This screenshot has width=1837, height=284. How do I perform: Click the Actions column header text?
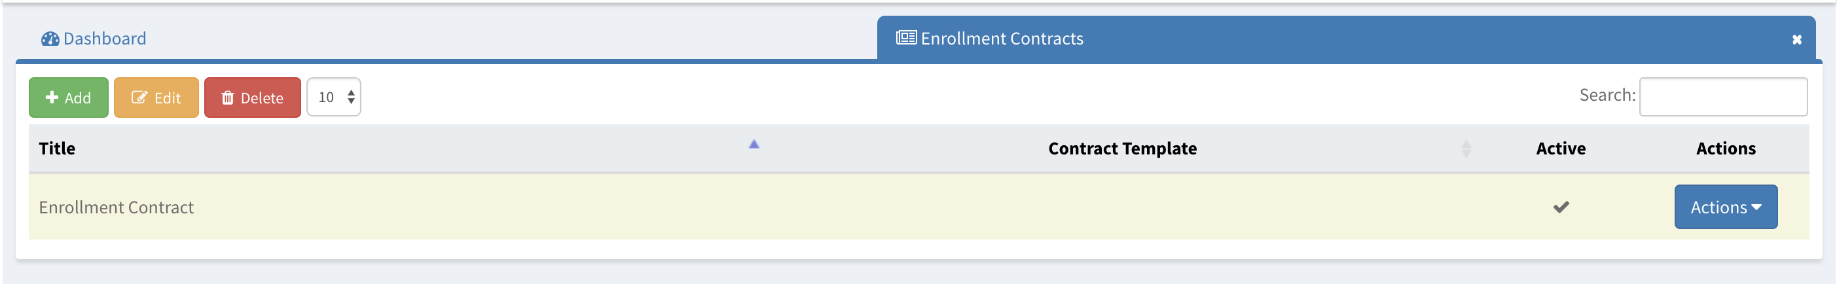point(1725,149)
